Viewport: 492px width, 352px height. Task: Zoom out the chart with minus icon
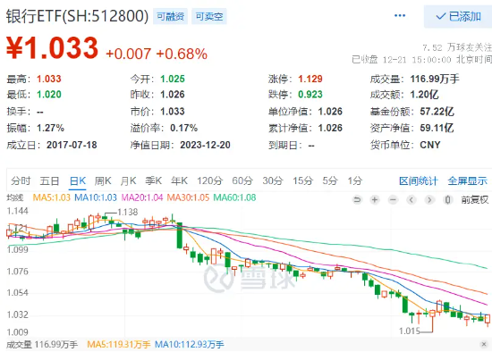[x=393, y=199]
